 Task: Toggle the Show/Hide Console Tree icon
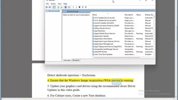pyautogui.click(x=54, y=7)
